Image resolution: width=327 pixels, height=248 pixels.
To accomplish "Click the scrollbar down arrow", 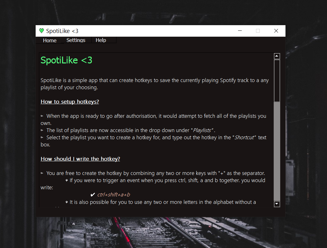I will [x=277, y=204].
